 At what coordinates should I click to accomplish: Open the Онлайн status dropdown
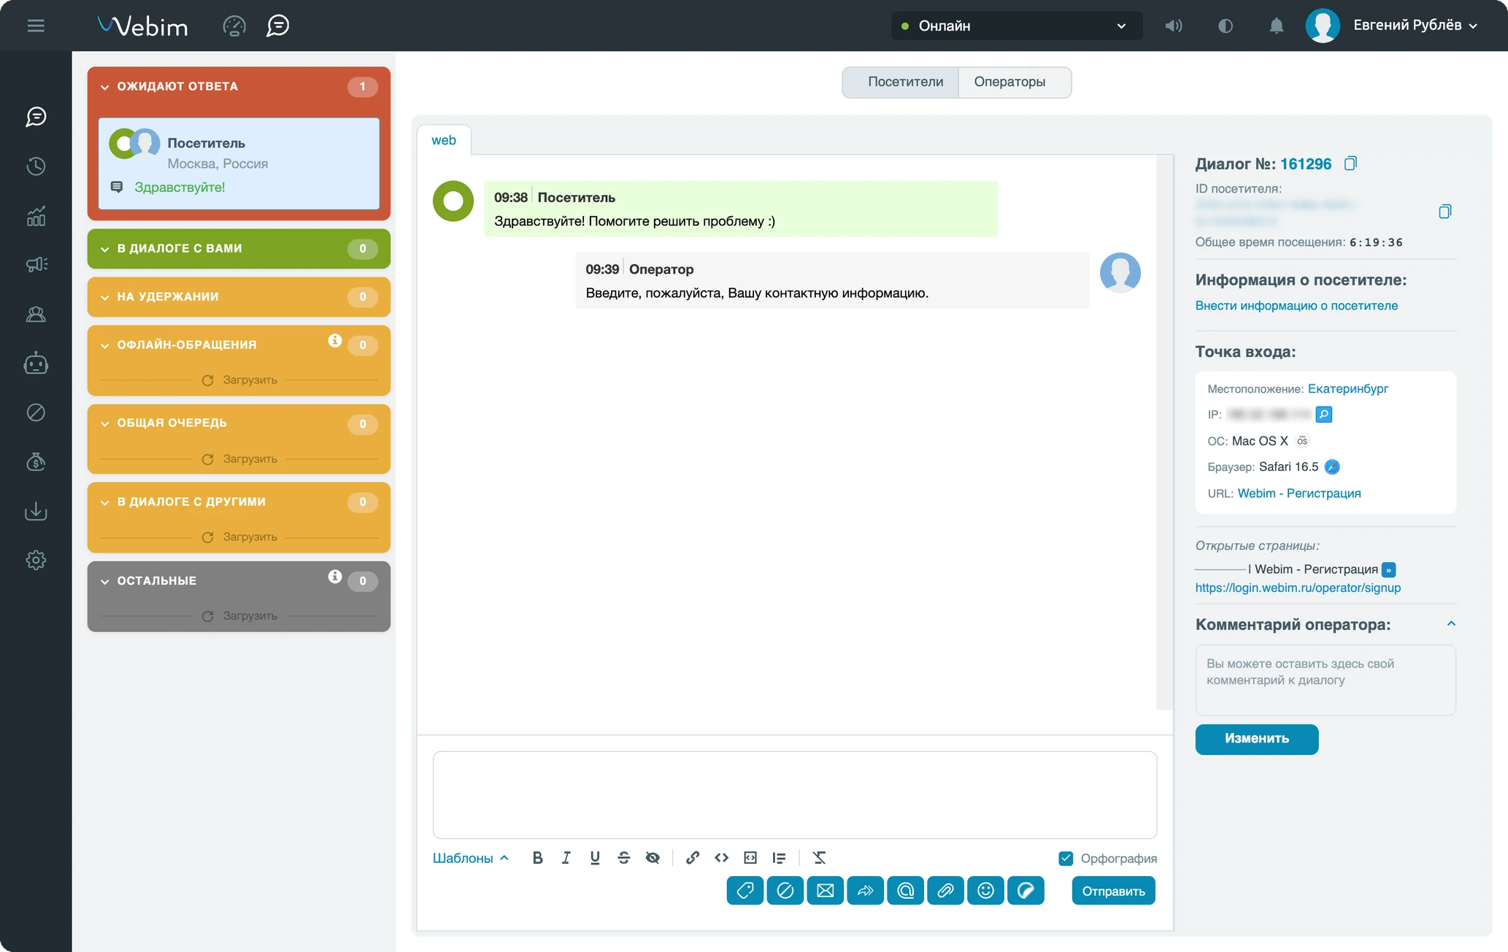(1016, 26)
